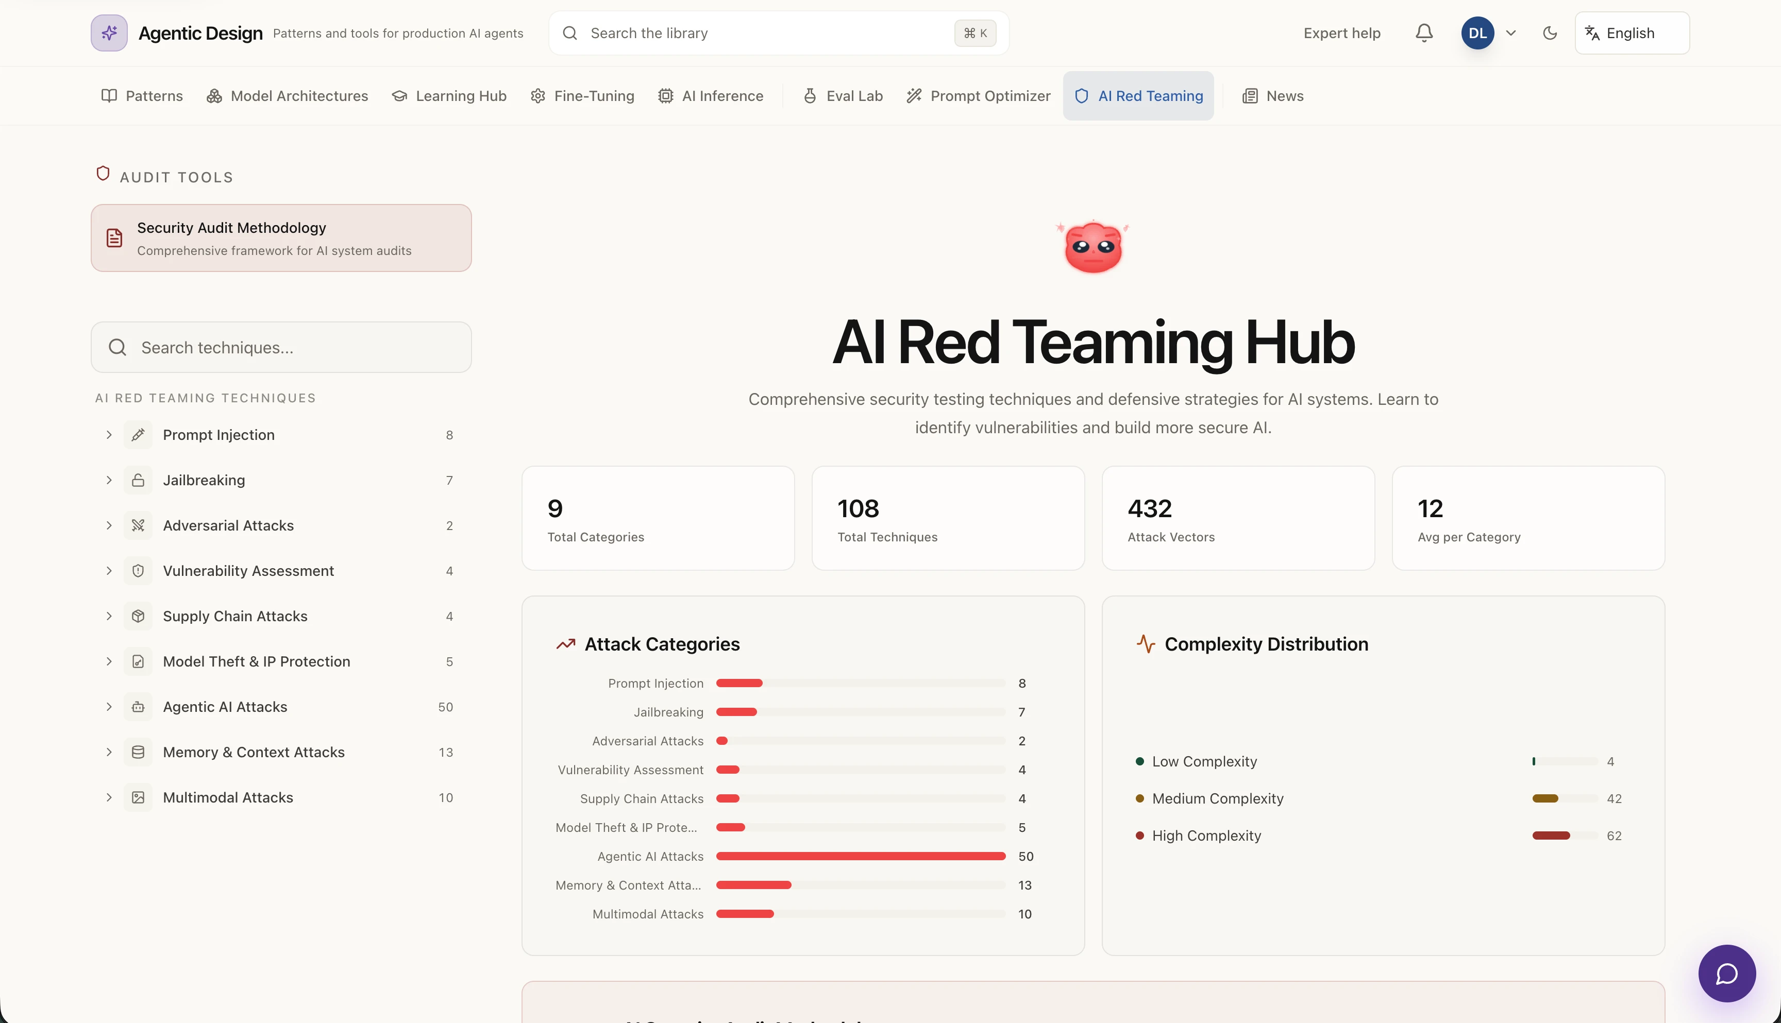Click the magnifier icon in Search techniques
This screenshot has width=1781, height=1023.
117,347
